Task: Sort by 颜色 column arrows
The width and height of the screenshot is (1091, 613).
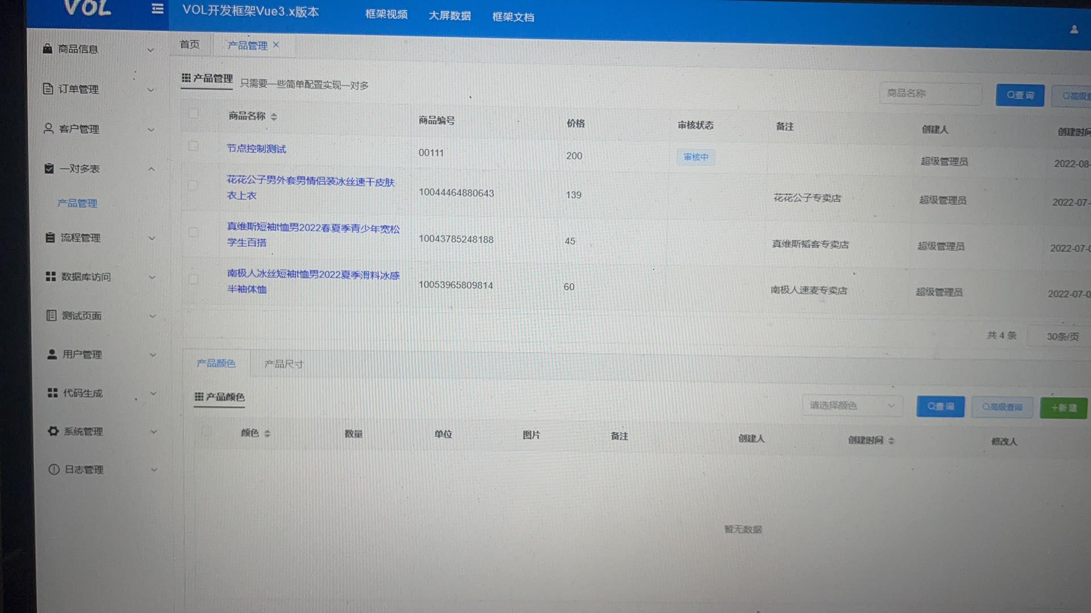Action: coord(267,434)
